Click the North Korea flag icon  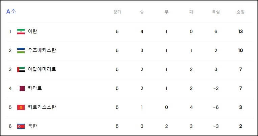pyautogui.click(x=21, y=126)
